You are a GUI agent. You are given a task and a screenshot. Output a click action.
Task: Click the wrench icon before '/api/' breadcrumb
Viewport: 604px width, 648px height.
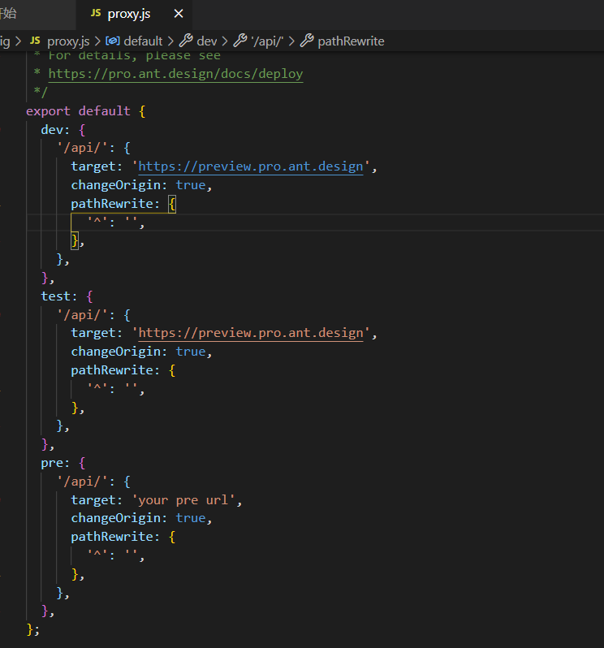(x=240, y=41)
